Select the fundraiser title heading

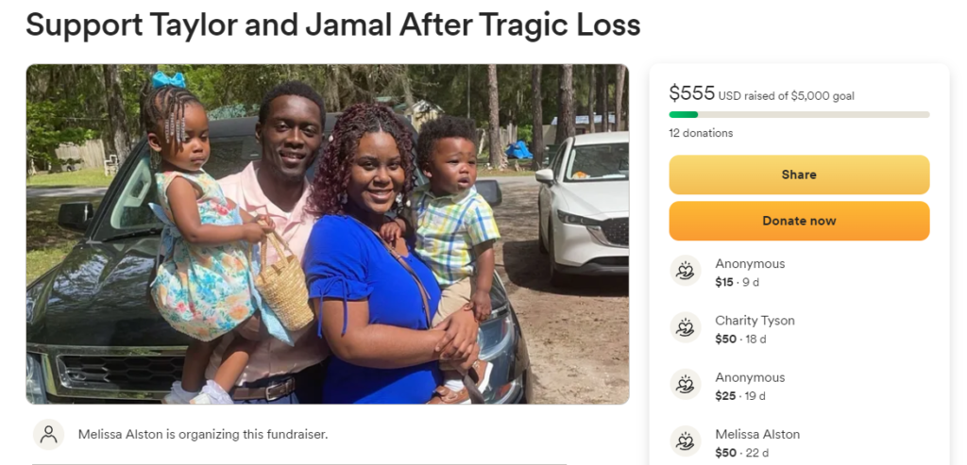(333, 25)
